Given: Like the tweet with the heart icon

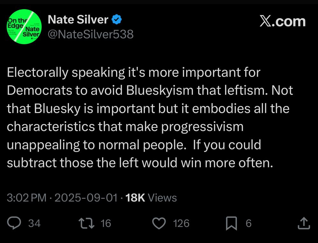Looking at the screenshot, I should coord(160,223).
